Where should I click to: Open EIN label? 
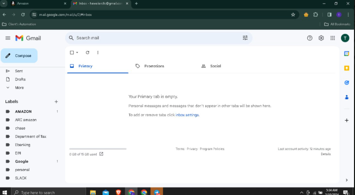tap(18, 153)
